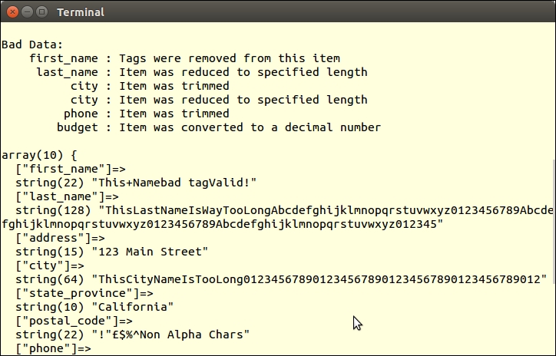The image size is (556, 356).
Task: Click the "Tags were removed from this item" line
Action: pyautogui.click(x=229, y=58)
